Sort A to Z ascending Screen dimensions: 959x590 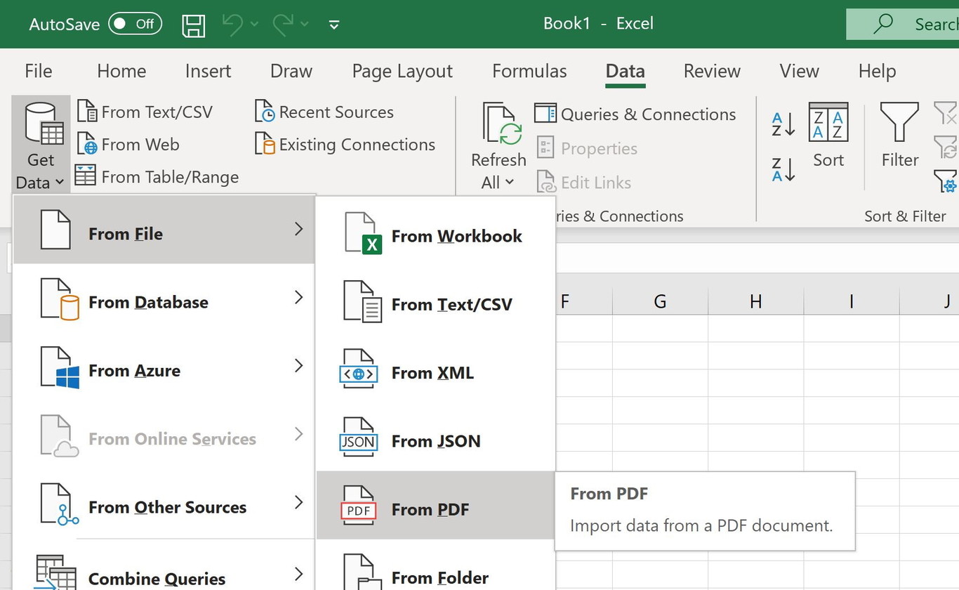pos(783,124)
